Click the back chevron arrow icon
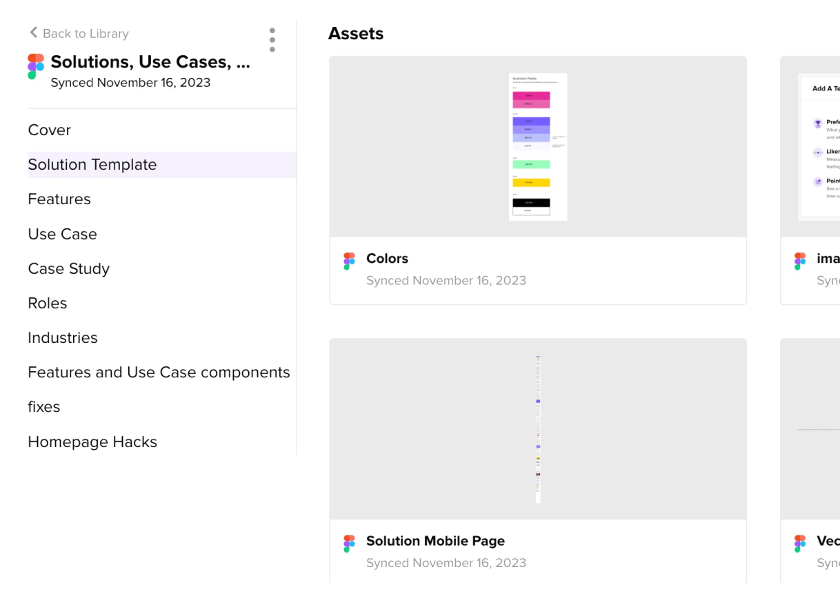 pyautogui.click(x=33, y=32)
